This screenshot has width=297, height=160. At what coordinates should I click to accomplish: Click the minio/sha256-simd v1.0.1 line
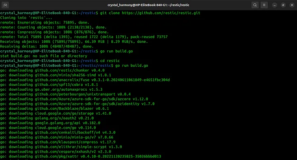56,75
